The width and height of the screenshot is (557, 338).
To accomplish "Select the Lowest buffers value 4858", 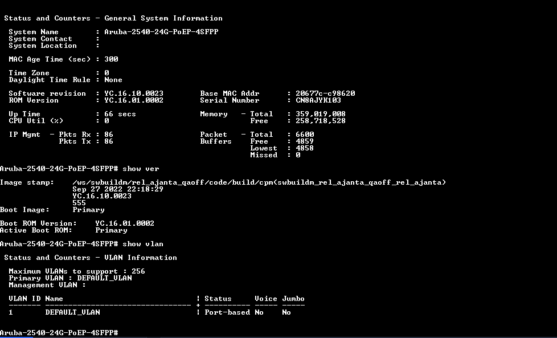I will click(x=305, y=148).
